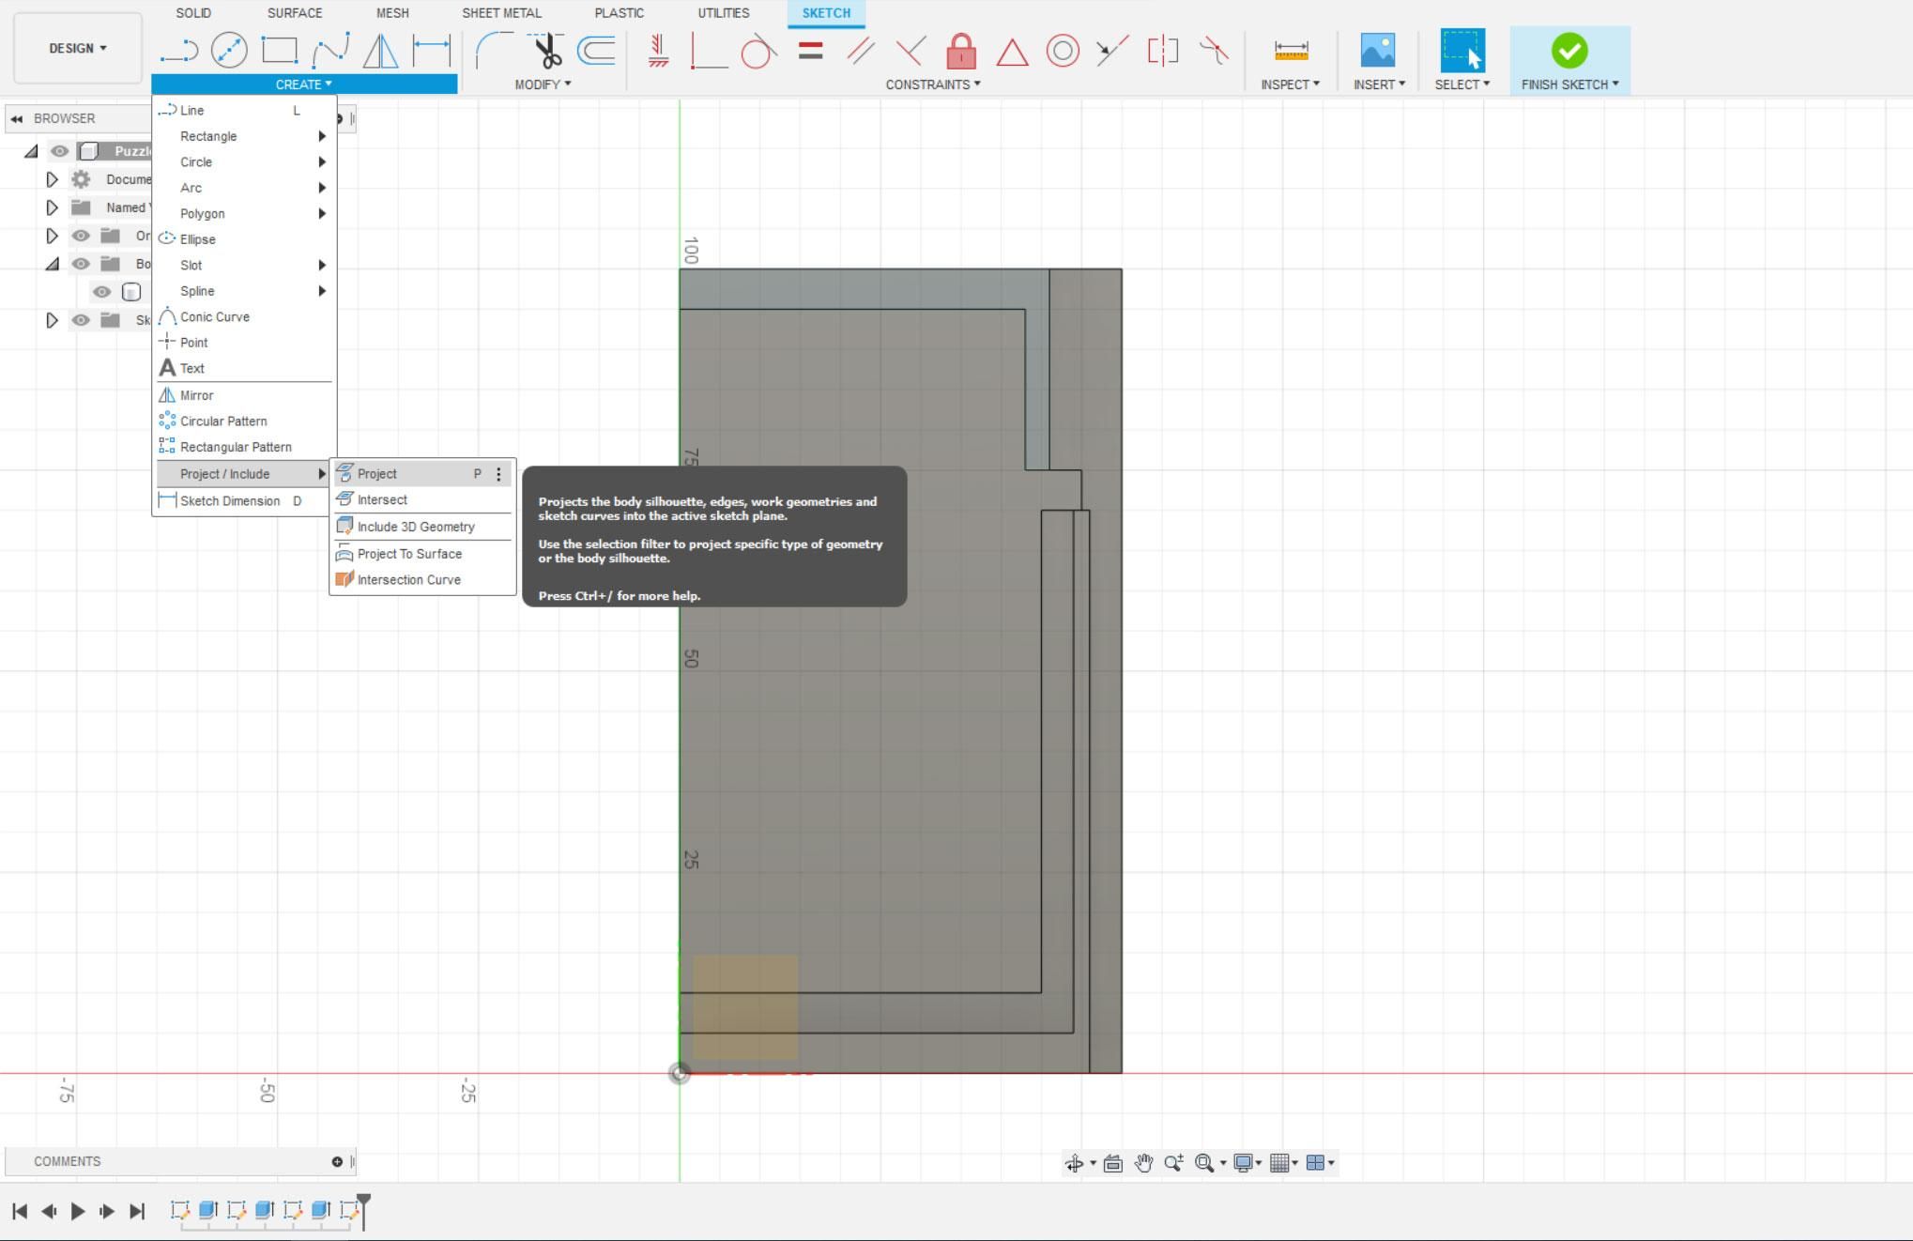This screenshot has height=1241, width=1913.
Task: Choose Intersect from Project submenu
Action: [x=382, y=499]
